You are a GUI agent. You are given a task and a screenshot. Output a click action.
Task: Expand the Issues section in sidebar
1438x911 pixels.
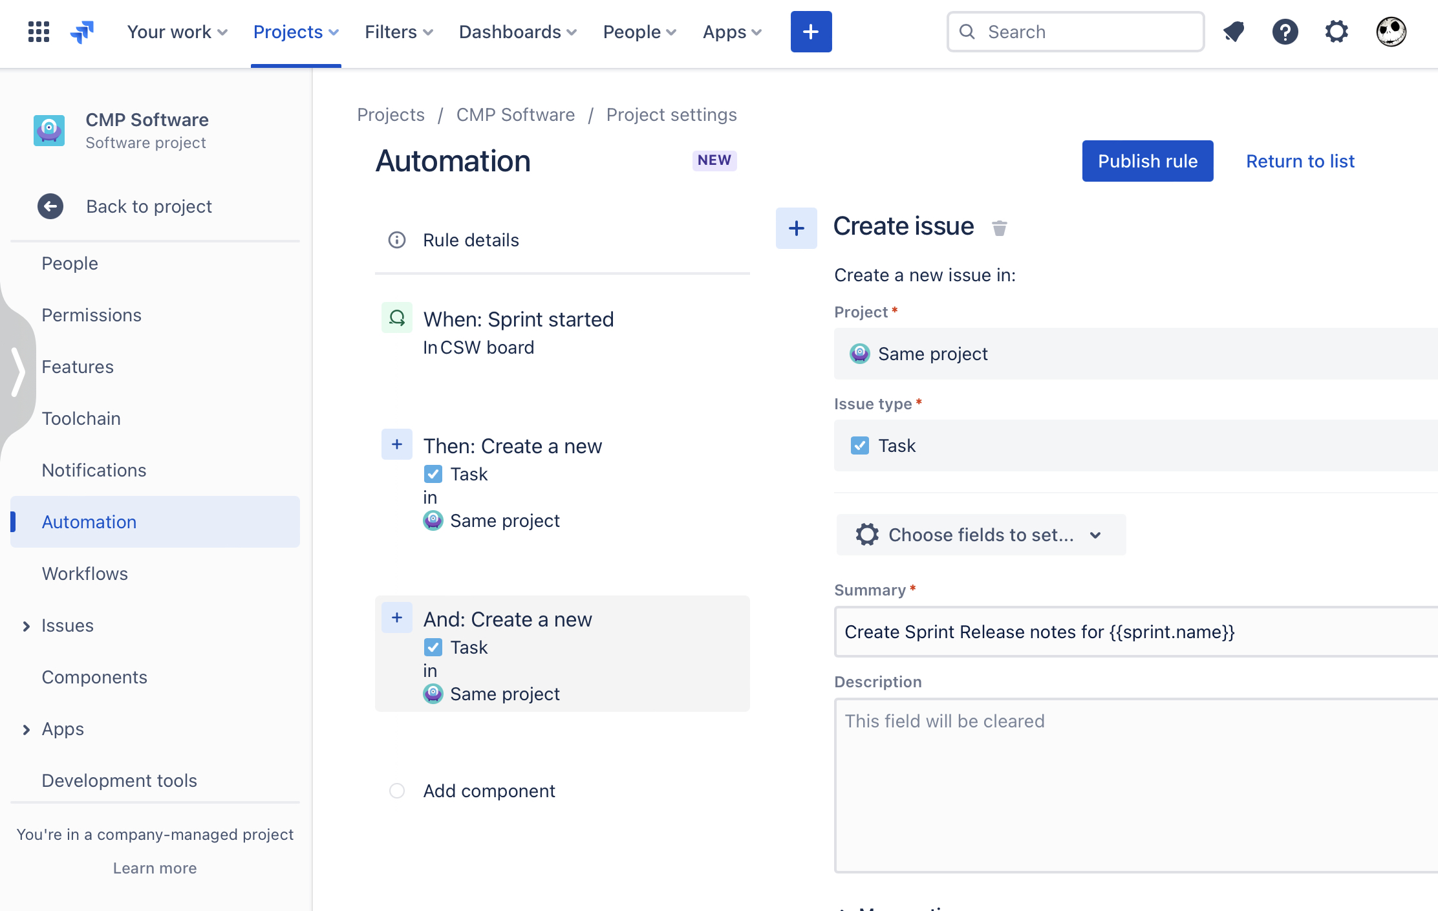[x=26, y=625]
